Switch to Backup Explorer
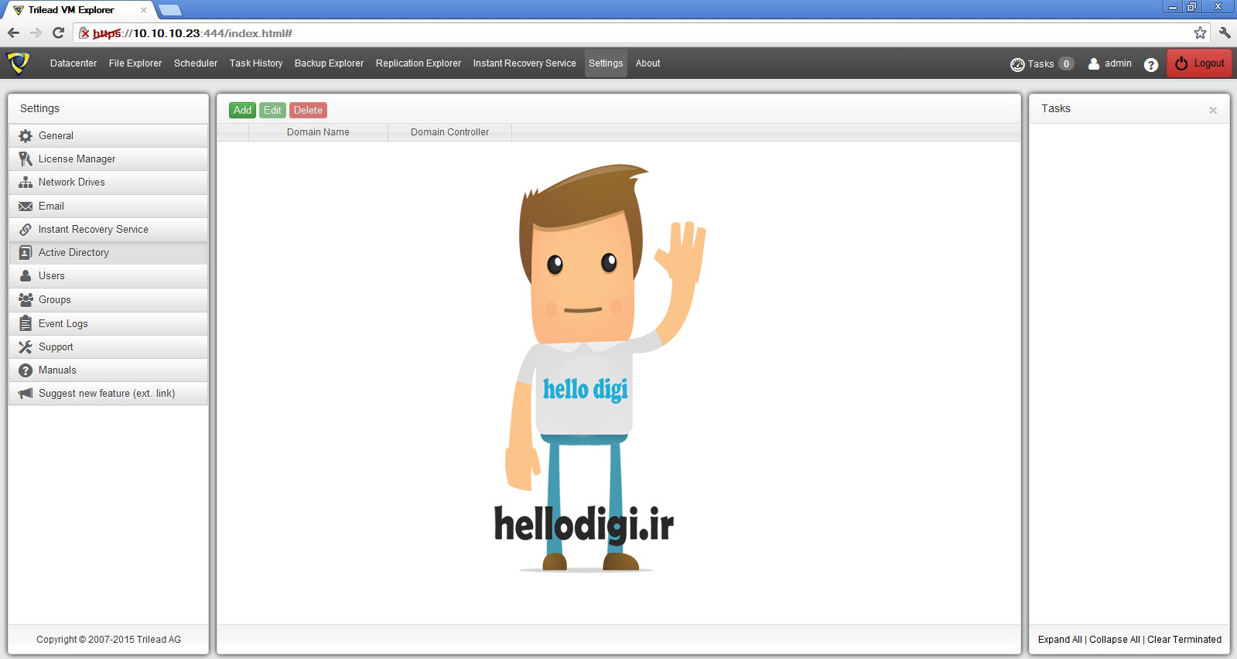 (x=329, y=63)
